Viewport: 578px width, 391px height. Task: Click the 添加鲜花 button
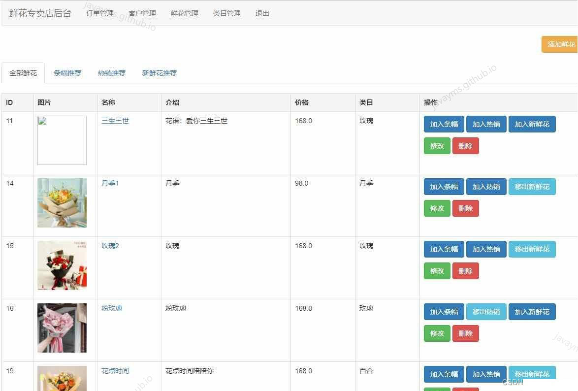click(560, 44)
